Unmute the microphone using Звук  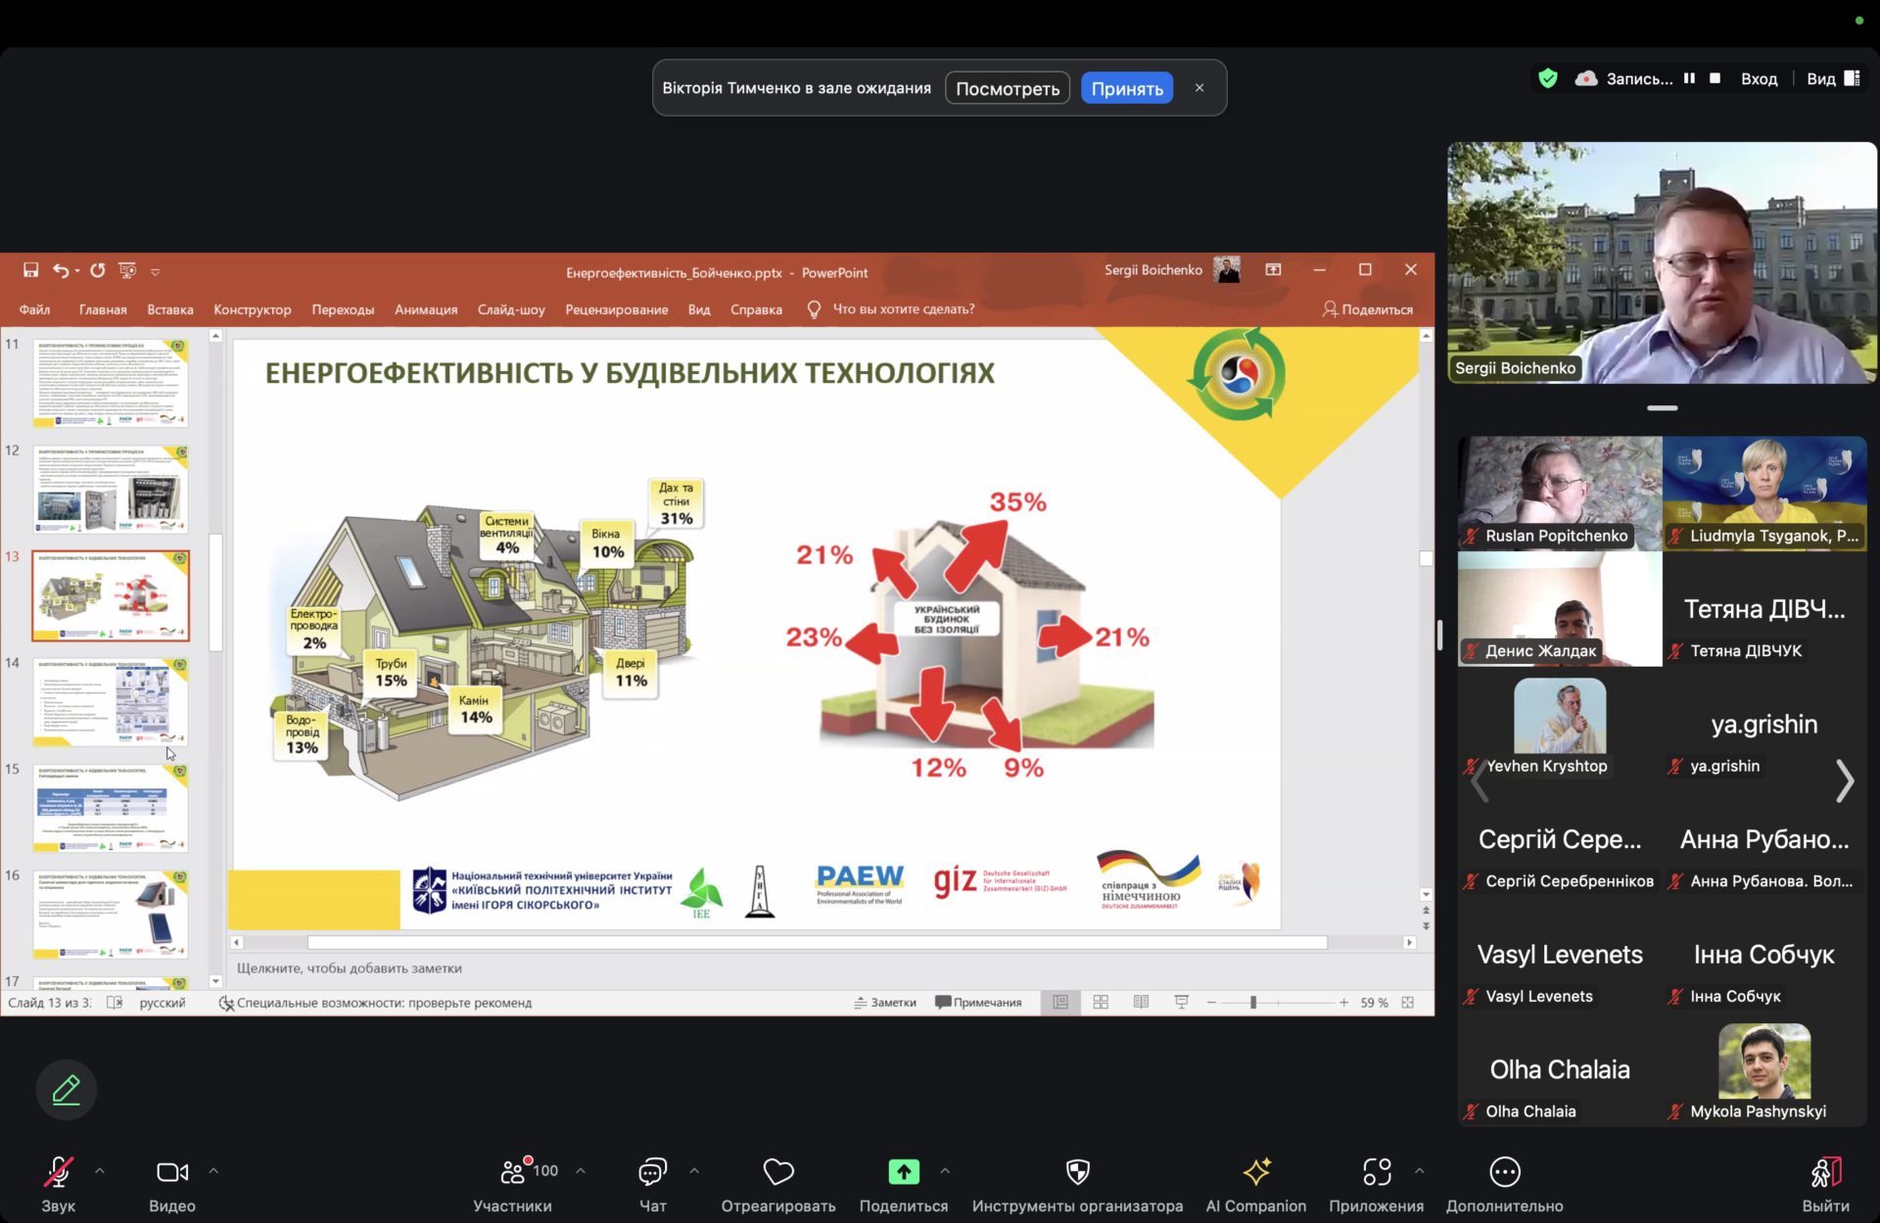[58, 1173]
